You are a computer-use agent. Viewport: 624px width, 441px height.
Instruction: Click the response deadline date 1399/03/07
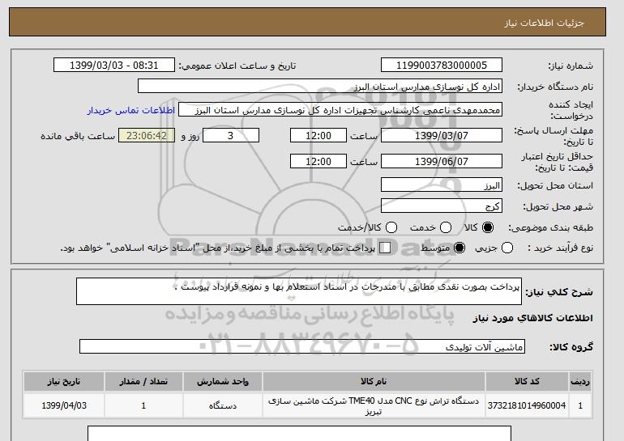pos(442,135)
